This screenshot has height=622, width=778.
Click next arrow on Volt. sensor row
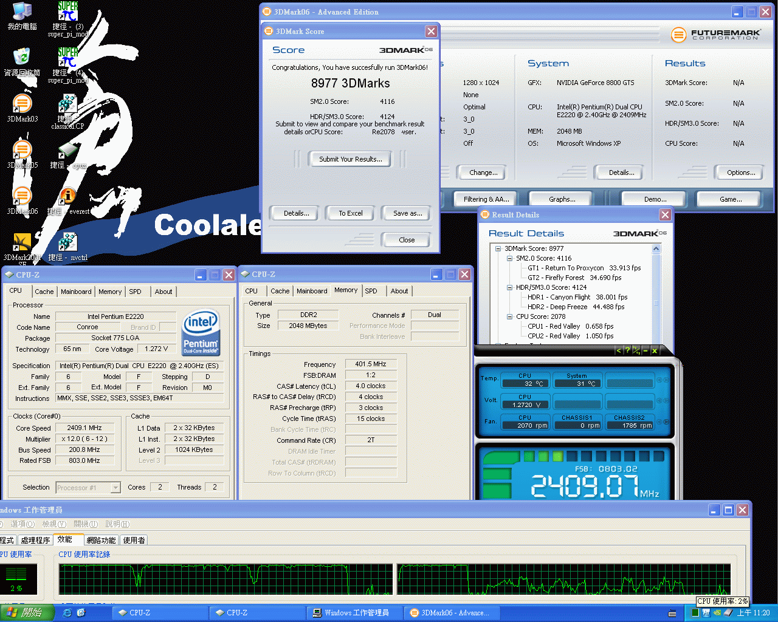click(666, 401)
